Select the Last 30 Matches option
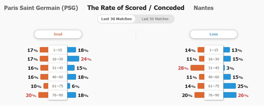264x110 pixels. tap(116, 19)
